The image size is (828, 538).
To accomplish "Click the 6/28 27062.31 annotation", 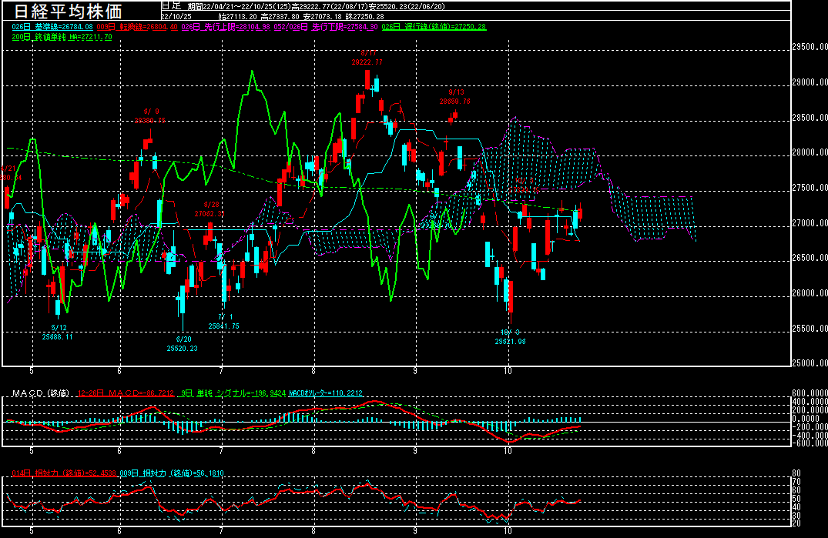I will coord(210,209).
